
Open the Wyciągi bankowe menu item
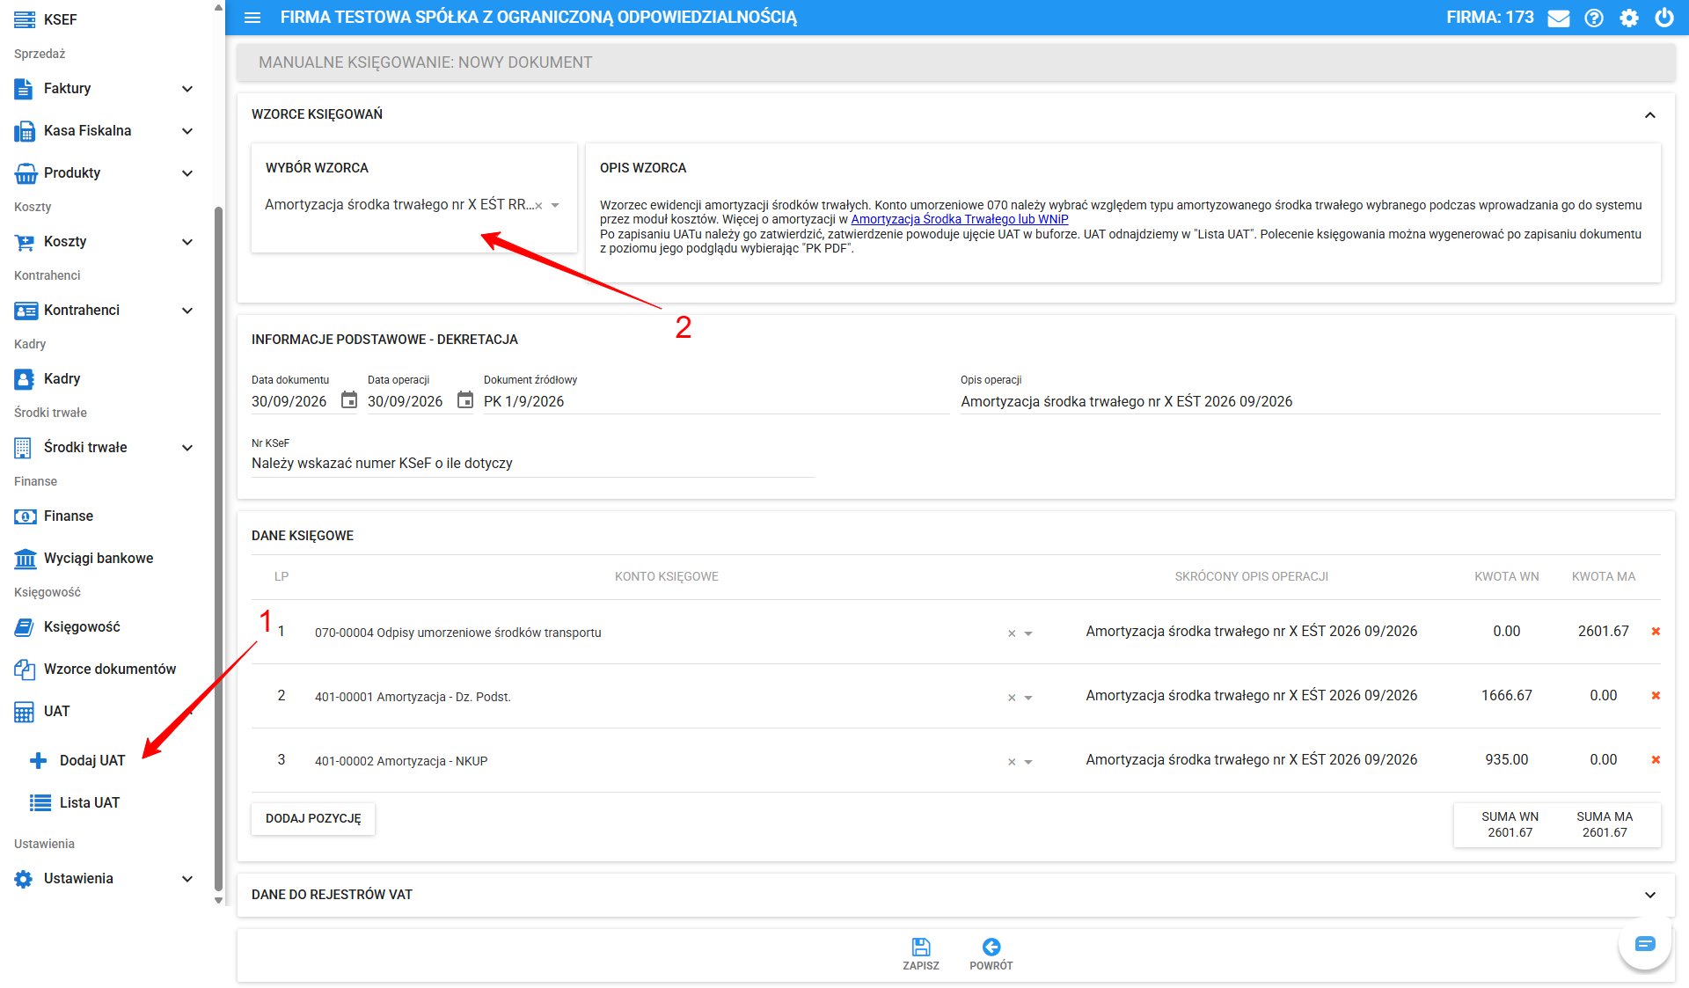click(x=99, y=559)
